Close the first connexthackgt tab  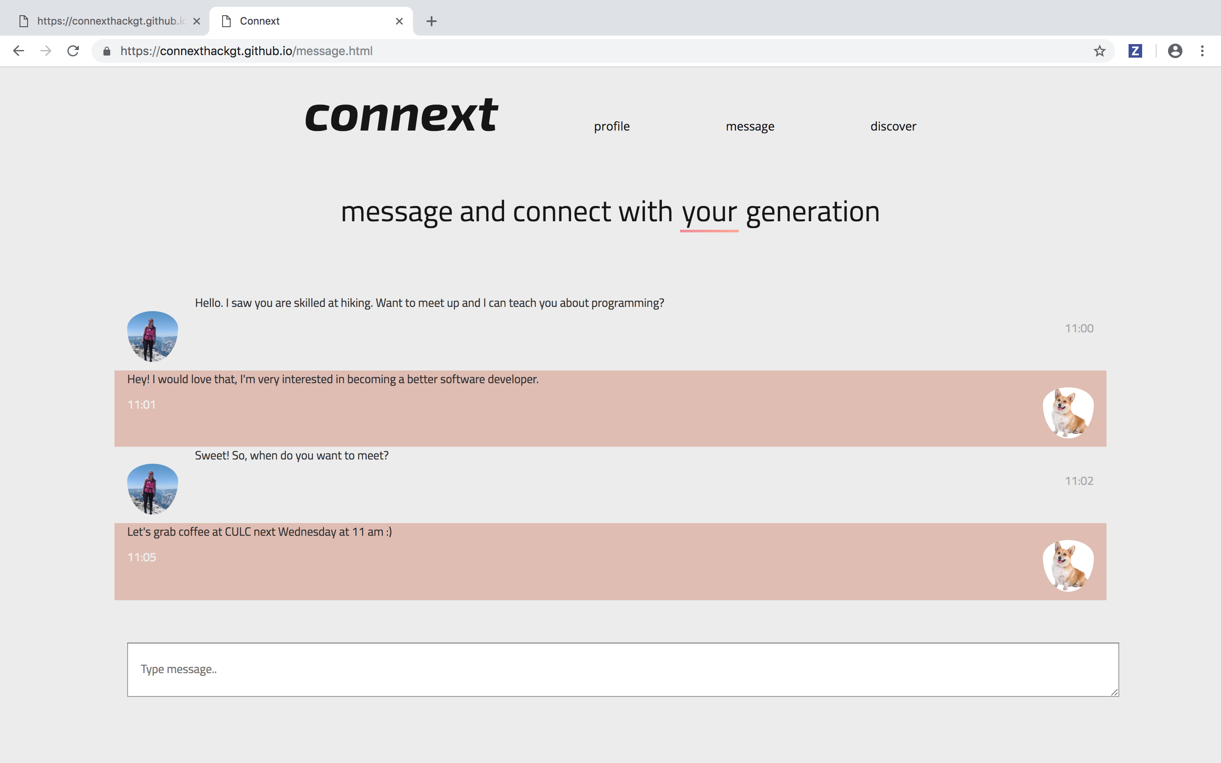(x=197, y=21)
